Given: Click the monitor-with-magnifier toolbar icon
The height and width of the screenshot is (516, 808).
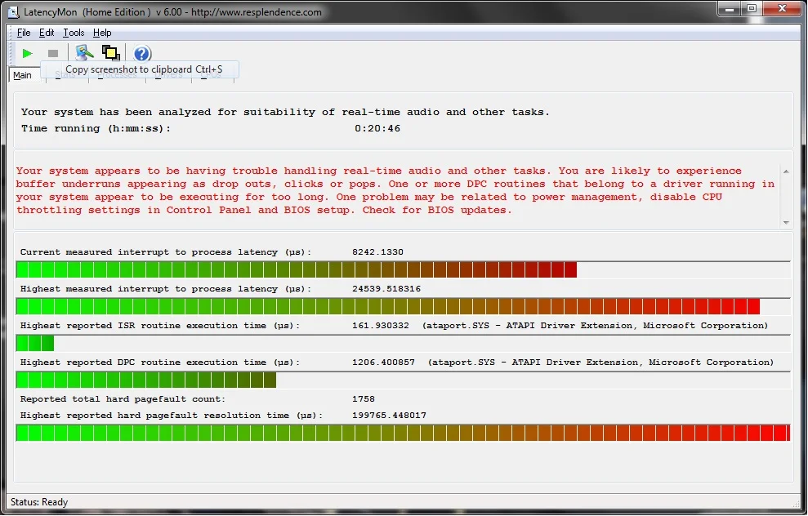Looking at the screenshot, I should coord(84,52).
